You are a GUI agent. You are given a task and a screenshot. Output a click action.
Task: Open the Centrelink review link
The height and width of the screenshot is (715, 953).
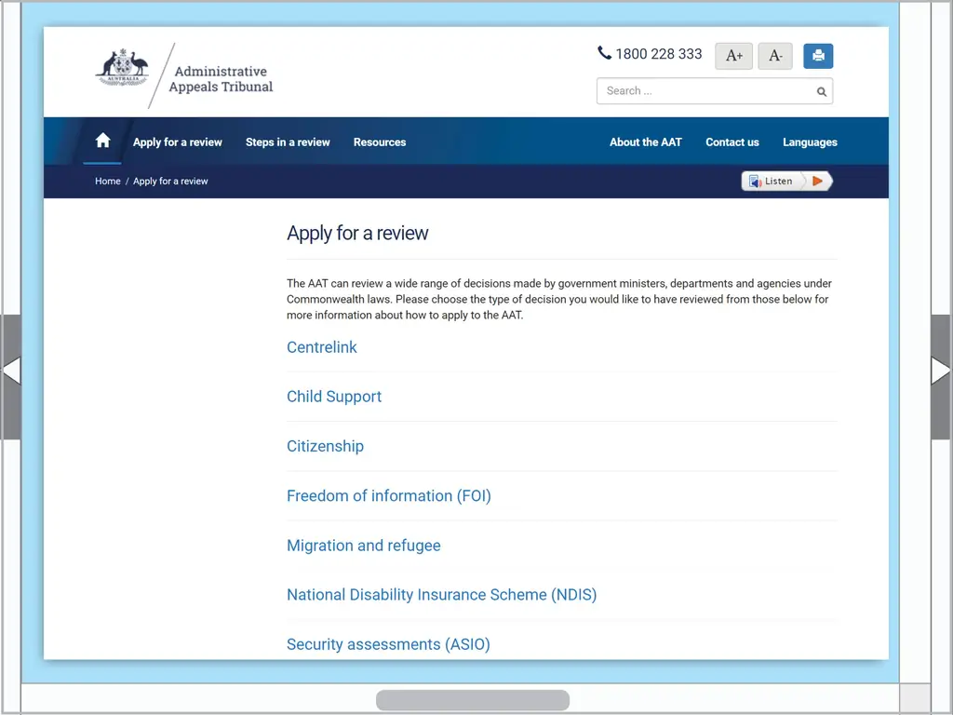tap(322, 347)
